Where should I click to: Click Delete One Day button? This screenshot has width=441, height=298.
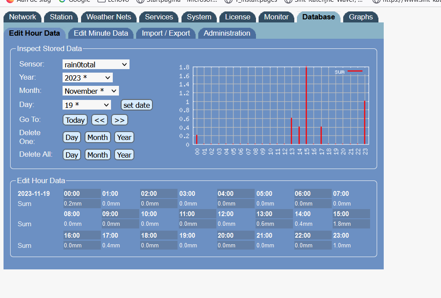(72, 137)
